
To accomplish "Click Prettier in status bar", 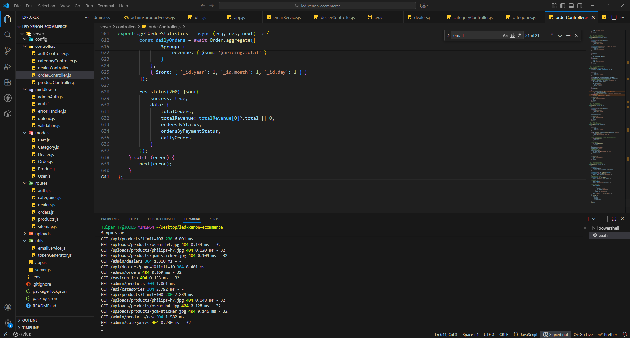I will 607,334.
